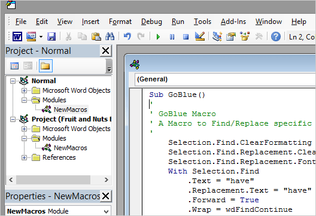Save Normal with the floppy disk icon

click(51, 36)
